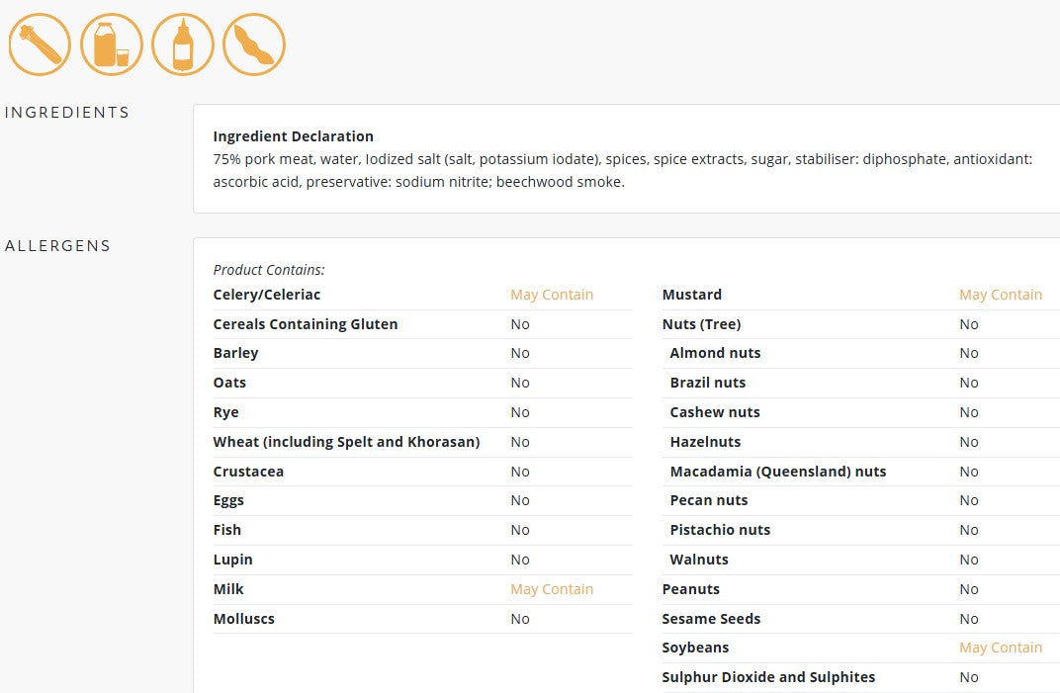Click the milk bottle allergen icon

[x=112, y=44]
